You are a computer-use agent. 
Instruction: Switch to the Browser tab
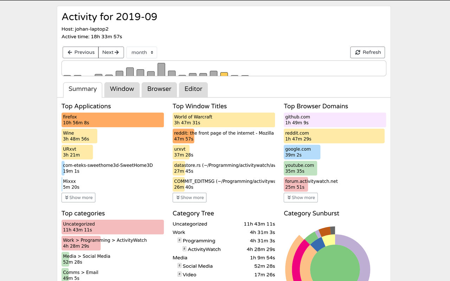pos(159,89)
